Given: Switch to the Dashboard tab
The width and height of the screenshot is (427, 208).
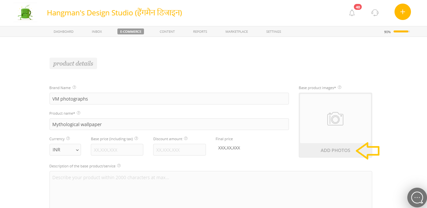Looking at the screenshot, I should 63,31.
